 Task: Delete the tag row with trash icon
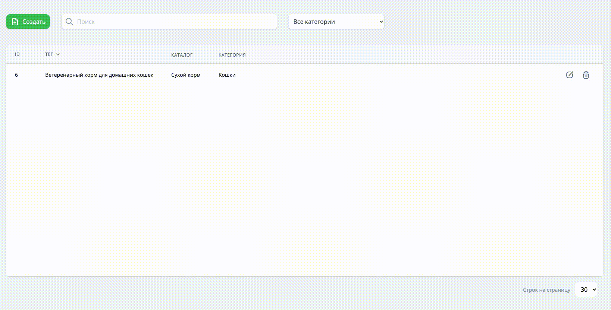coord(586,75)
